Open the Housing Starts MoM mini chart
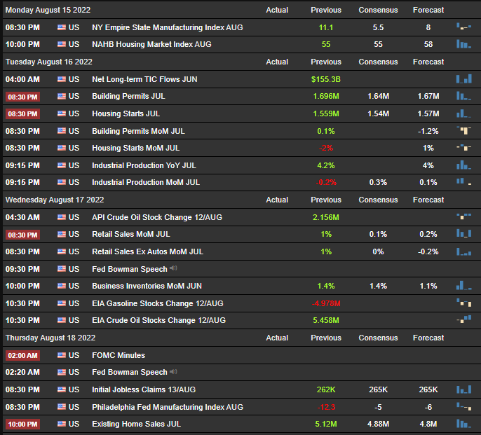 coord(464,148)
